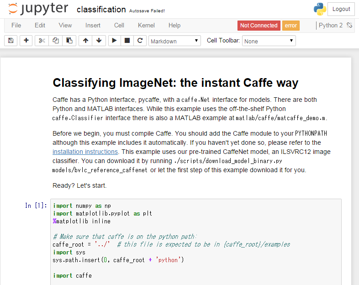Open the Edit menu
Viewport: 359px width, 285px height.
[x=40, y=25]
